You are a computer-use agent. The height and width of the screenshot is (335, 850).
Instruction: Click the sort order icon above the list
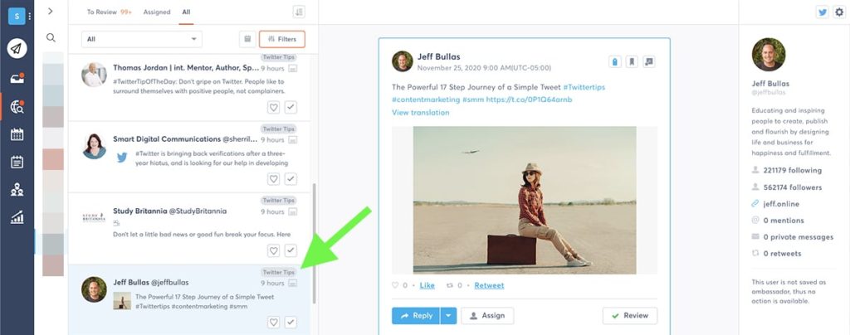(299, 12)
